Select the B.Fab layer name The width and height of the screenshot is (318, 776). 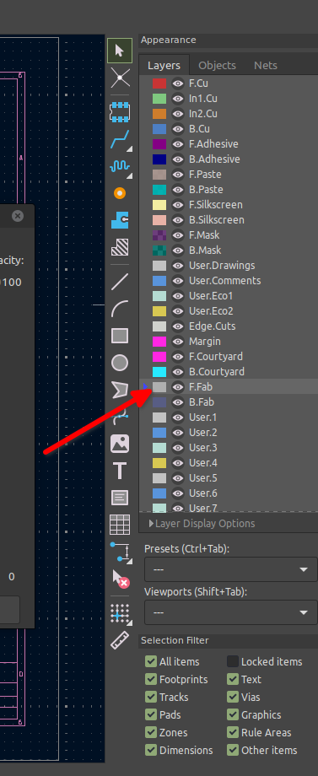(202, 402)
